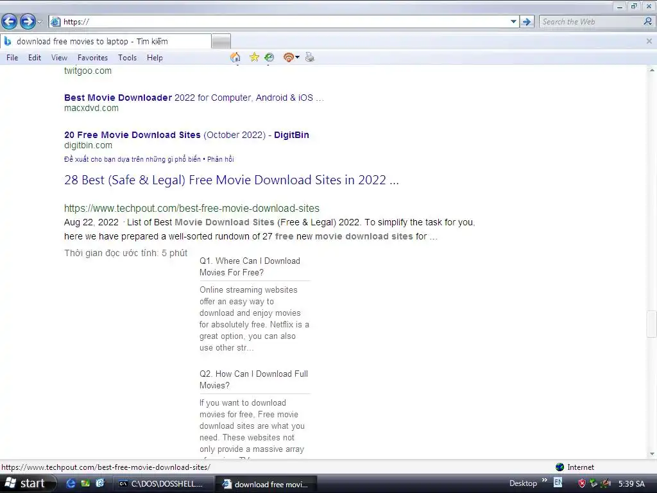Open the twitgoo.com result
Image resolution: width=657 pixels, height=493 pixels.
(87, 71)
